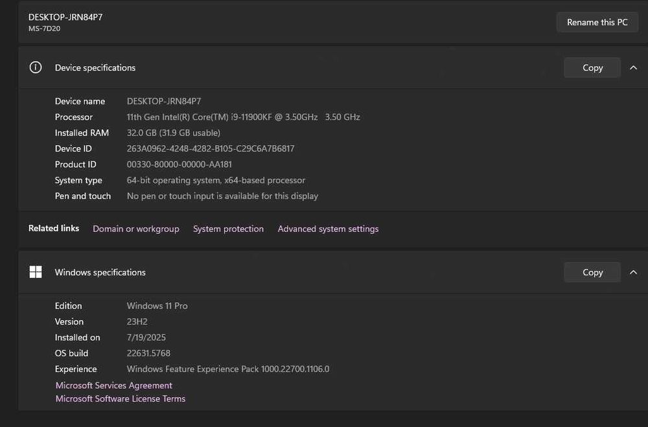
Task: Click the Device specifications info icon
Action: (x=36, y=67)
